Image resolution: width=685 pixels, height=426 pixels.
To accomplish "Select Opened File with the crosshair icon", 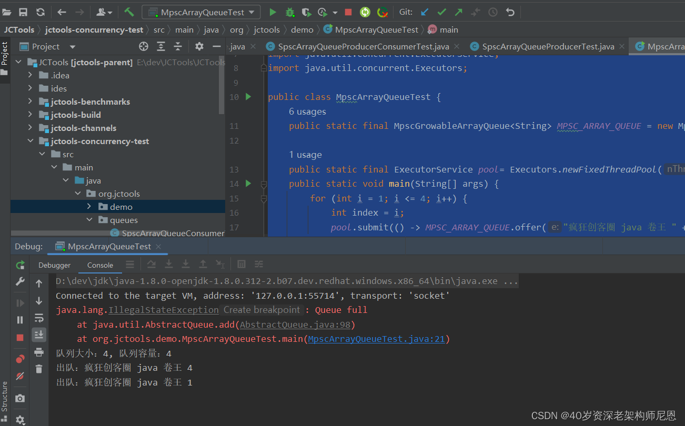I will [144, 46].
